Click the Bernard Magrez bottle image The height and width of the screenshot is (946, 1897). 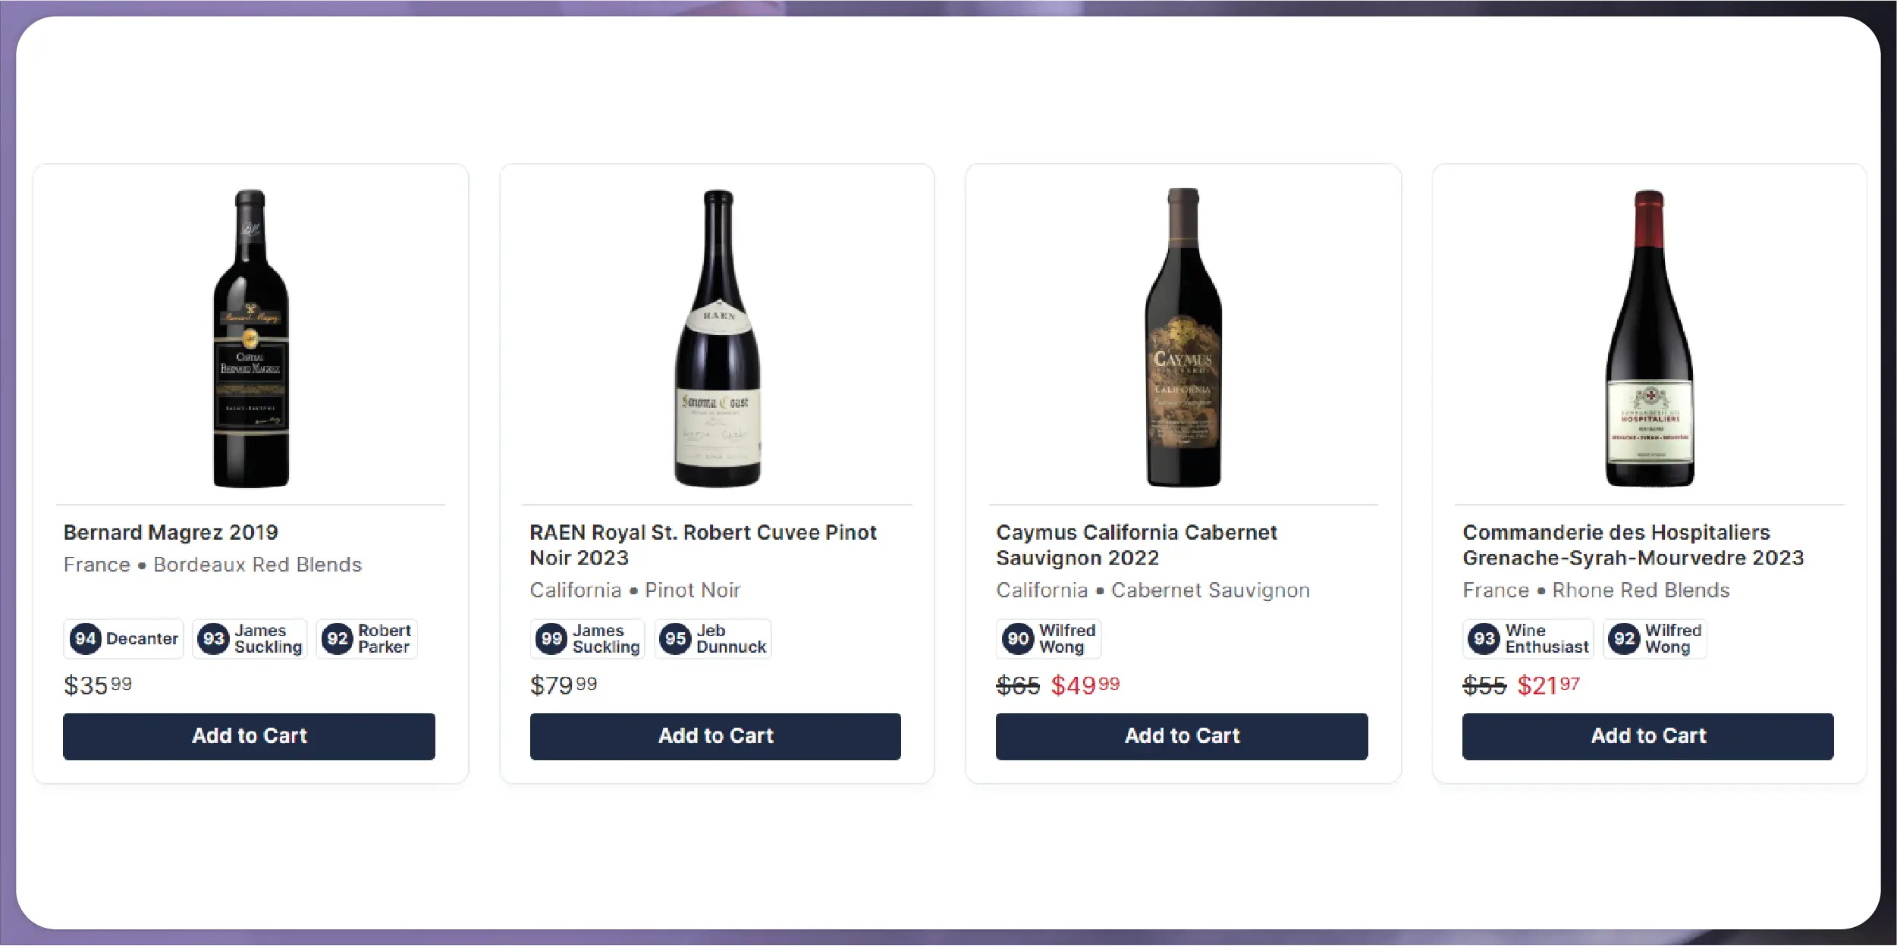250,338
